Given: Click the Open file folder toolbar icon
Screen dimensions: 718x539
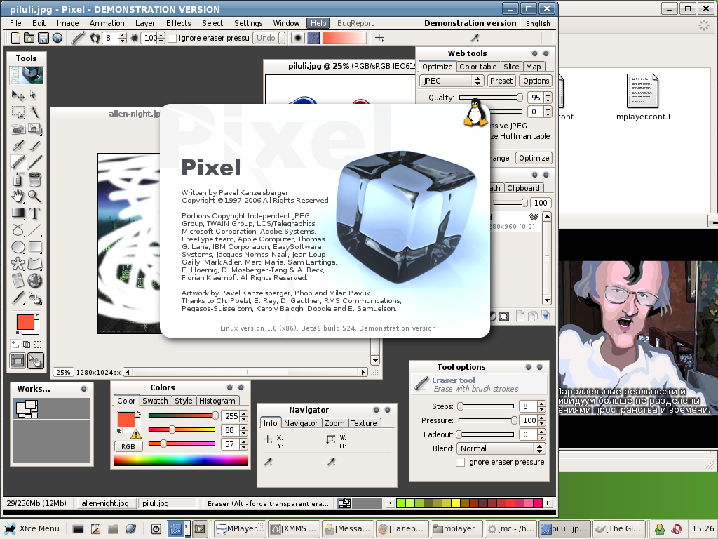Looking at the screenshot, I should 29,38.
